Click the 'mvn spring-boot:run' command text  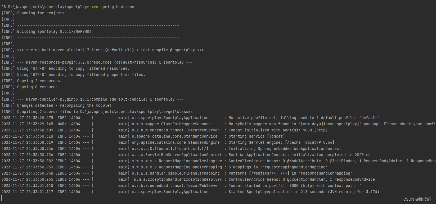coord(113,7)
